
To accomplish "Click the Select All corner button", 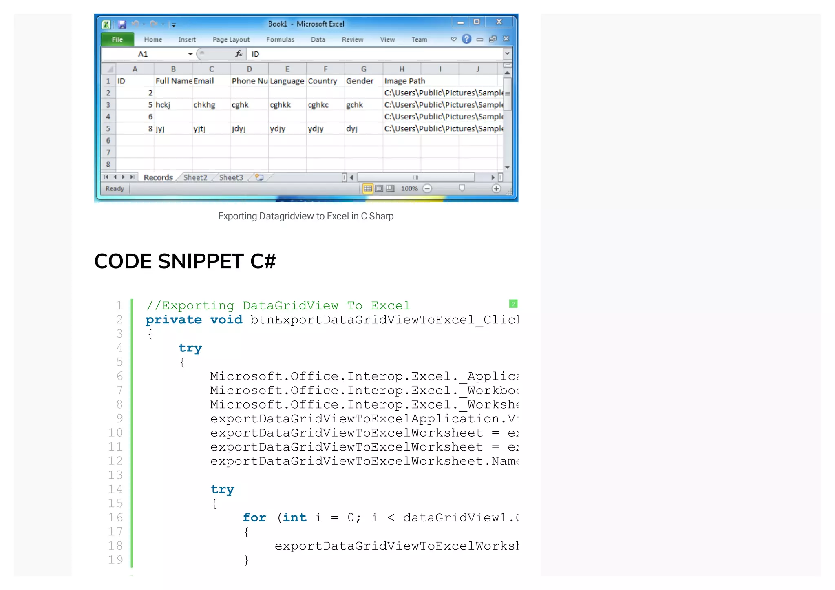I will 108,69.
